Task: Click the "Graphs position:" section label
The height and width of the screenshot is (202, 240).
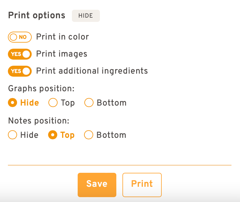Action: click(x=41, y=89)
